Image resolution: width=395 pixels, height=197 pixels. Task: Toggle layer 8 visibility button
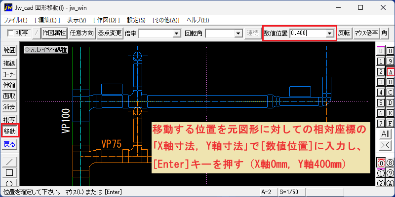click(x=390, y=51)
